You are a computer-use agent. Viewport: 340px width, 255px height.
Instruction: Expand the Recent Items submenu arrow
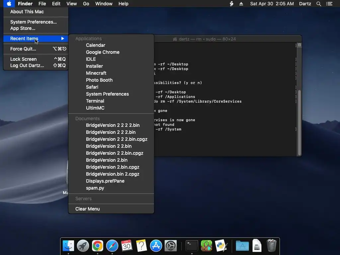(x=62, y=39)
